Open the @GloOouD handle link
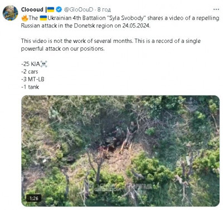 (79, 9)
